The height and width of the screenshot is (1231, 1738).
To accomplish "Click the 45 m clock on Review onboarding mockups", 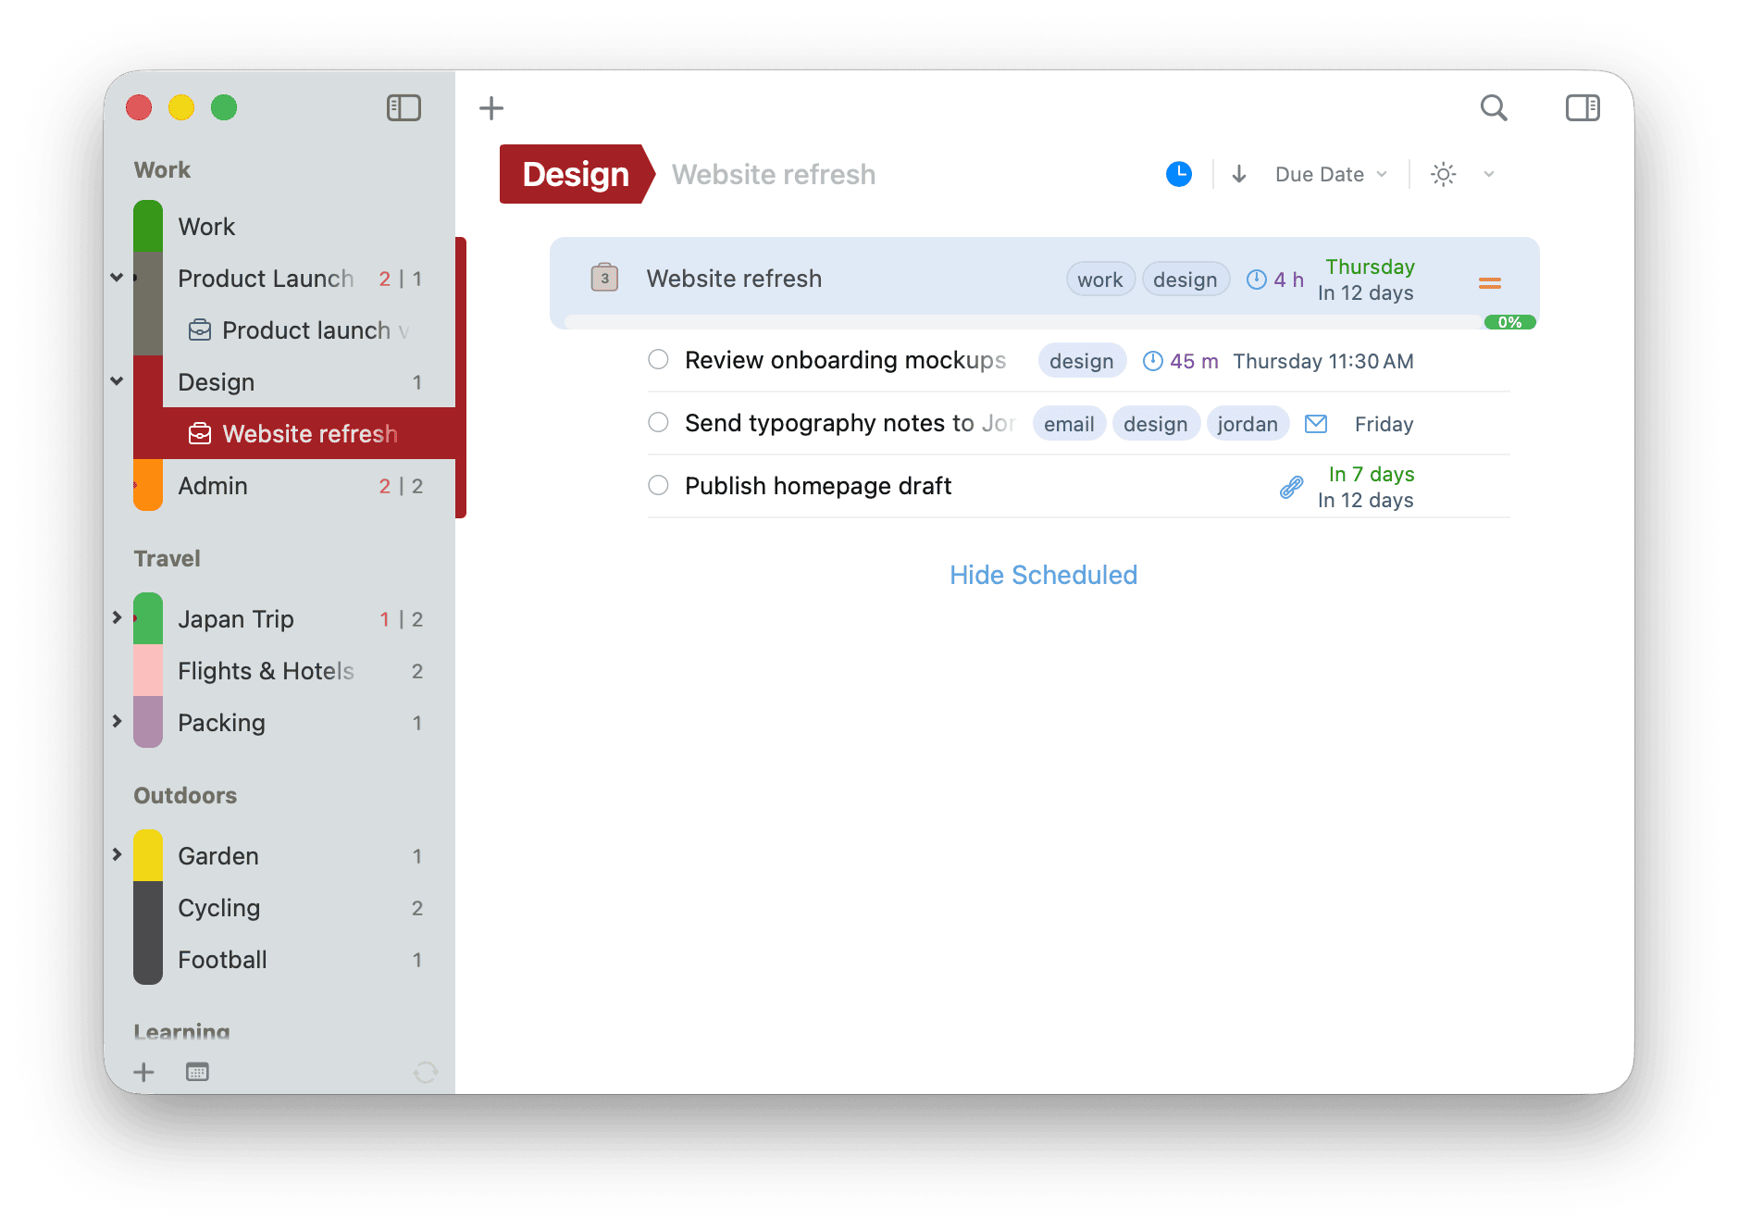I will pos(1153,361).
